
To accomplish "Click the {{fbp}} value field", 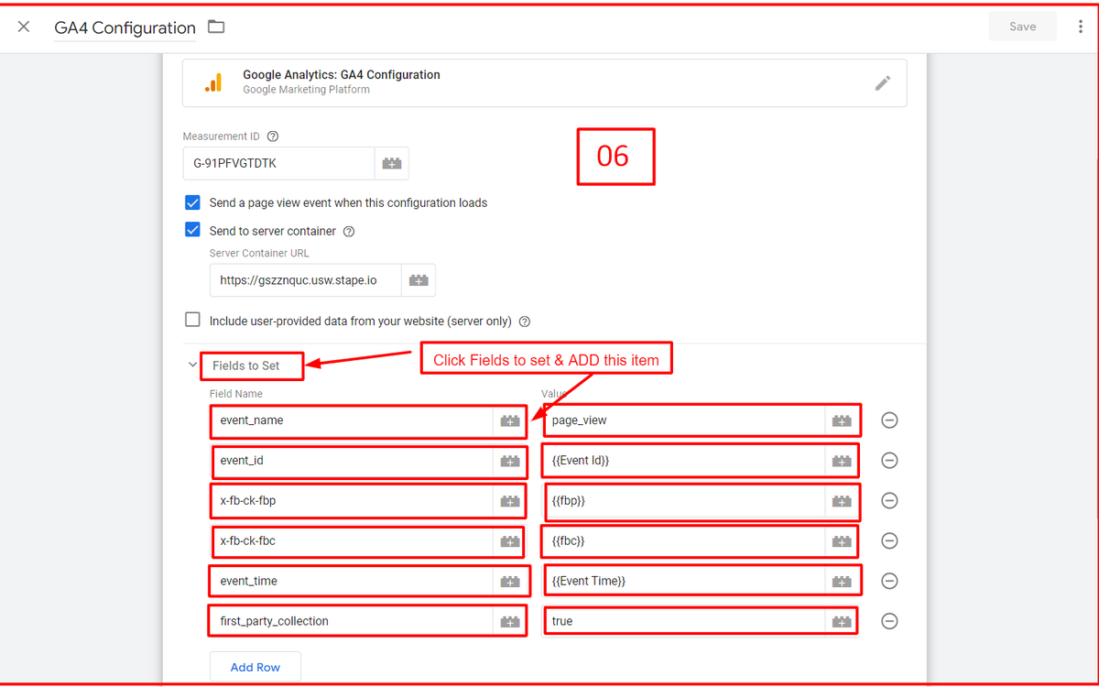I will point(683,501).
